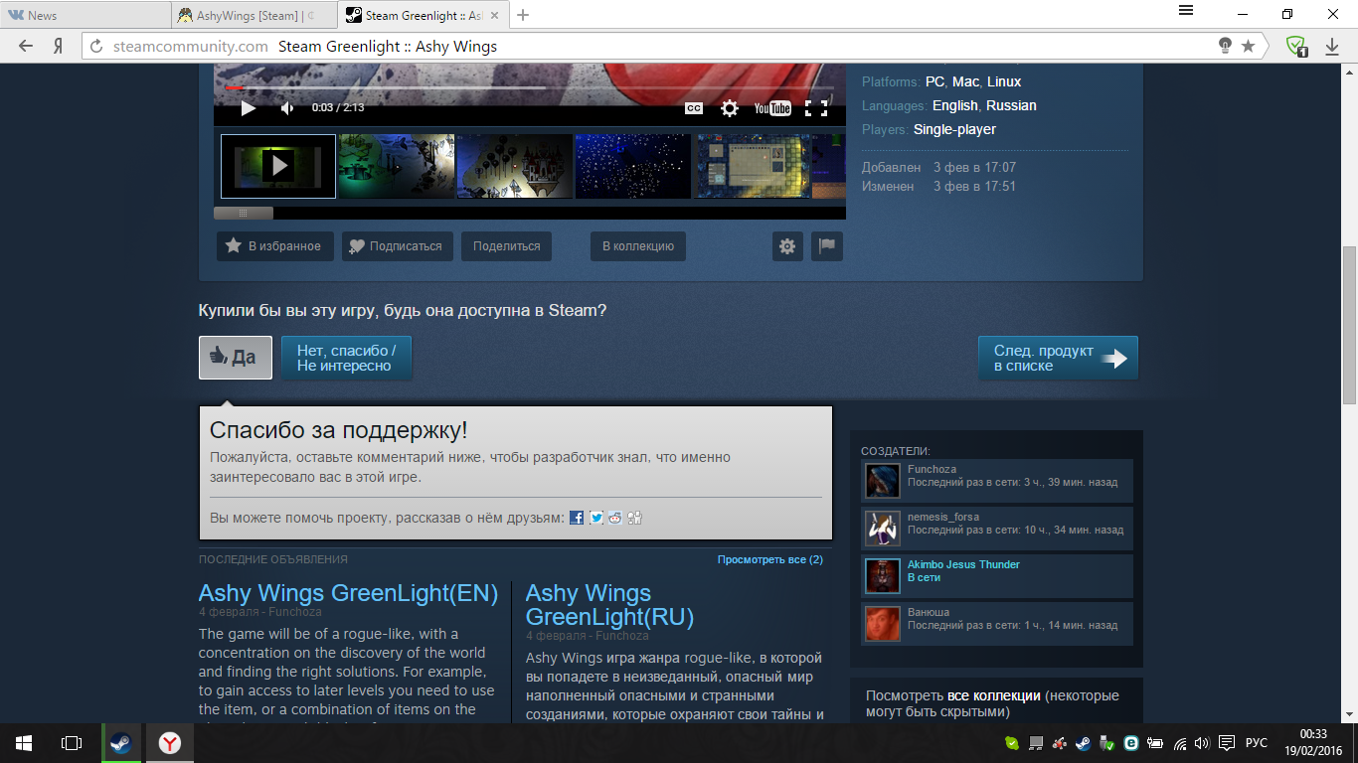Open the video on YouTube via logo
This screenshot has height=763, width=1358.
pos(772,108)
